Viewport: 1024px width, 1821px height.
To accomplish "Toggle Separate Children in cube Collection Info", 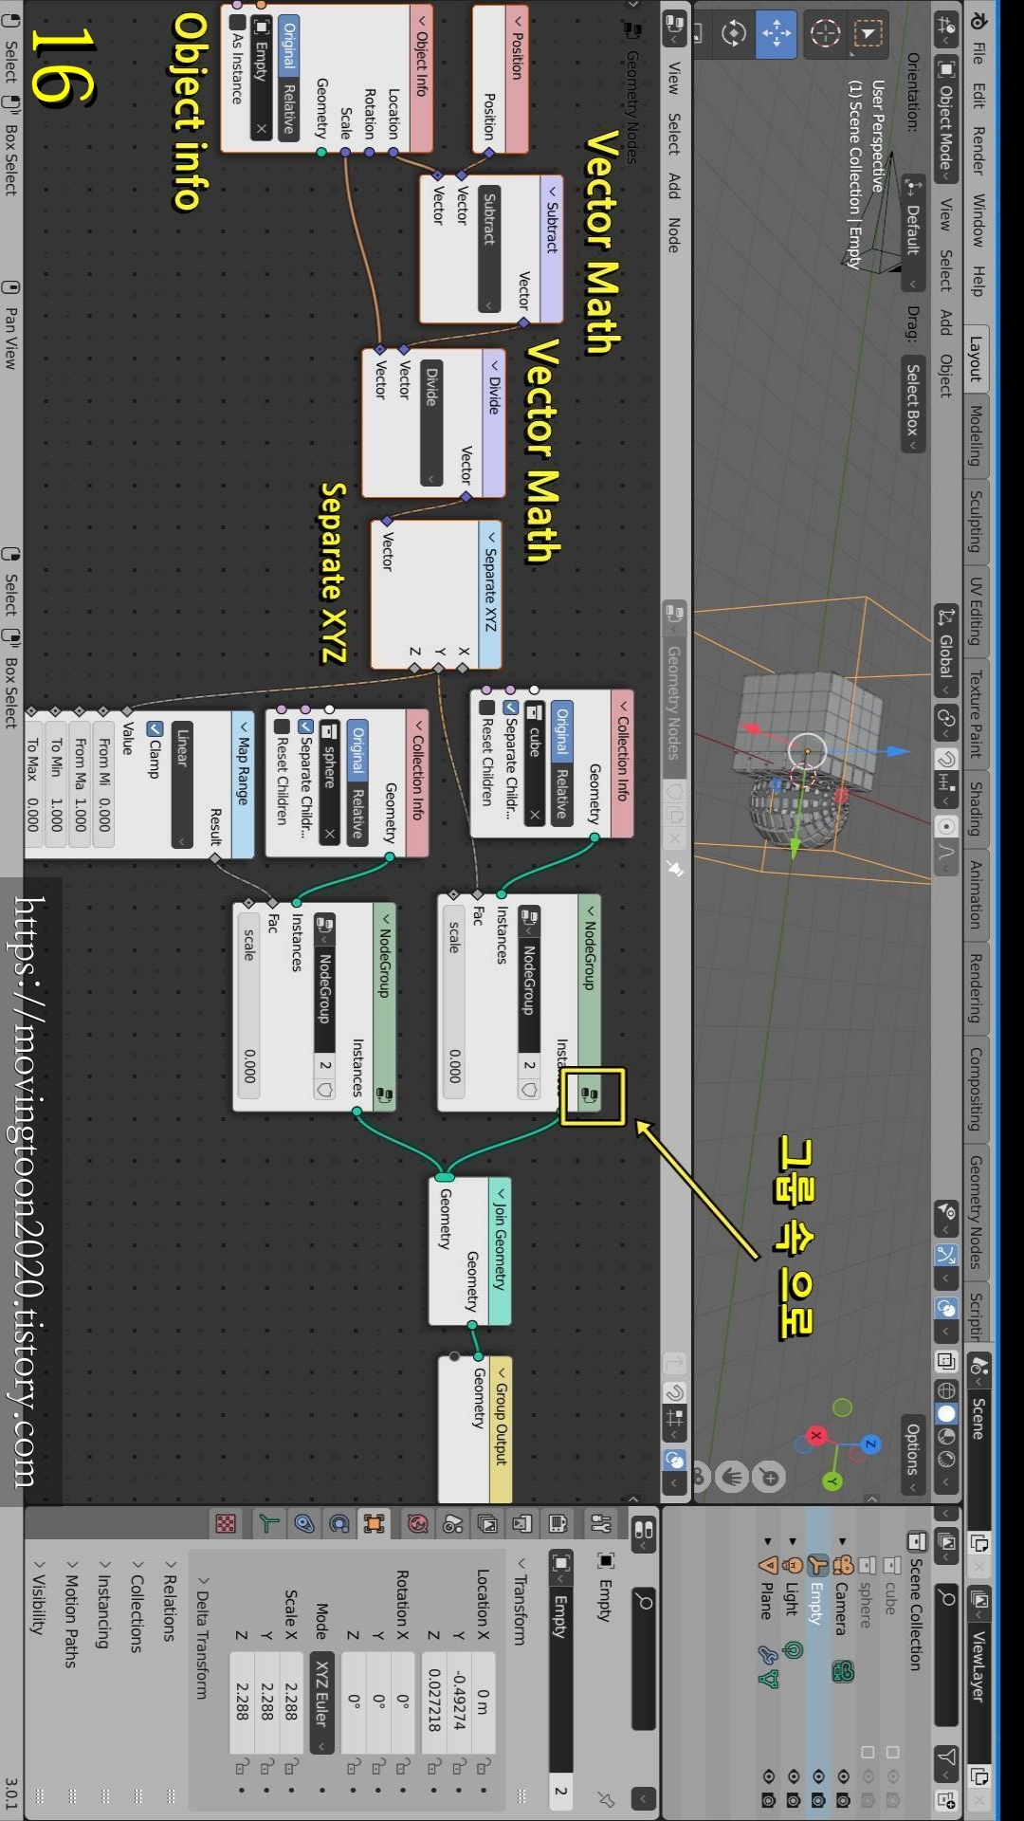I will click(510, 708).
